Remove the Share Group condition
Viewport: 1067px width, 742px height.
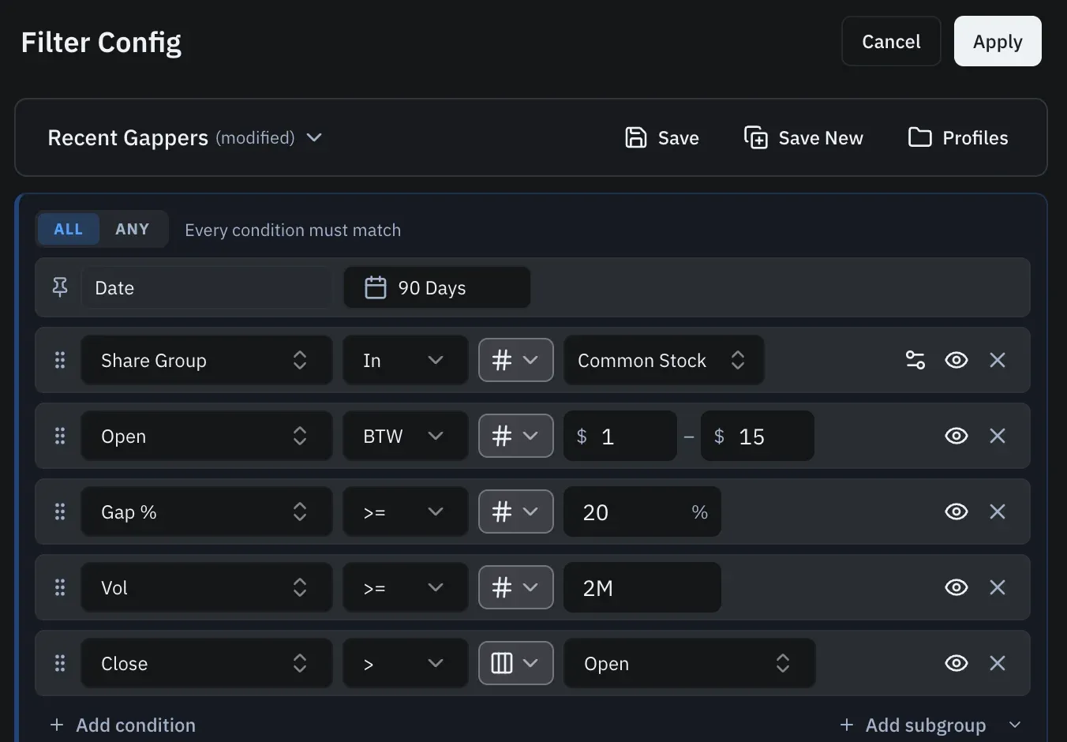(x=998, y=360)
